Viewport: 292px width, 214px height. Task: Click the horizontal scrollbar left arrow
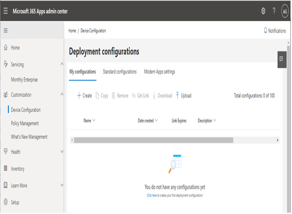coord(72,140)
